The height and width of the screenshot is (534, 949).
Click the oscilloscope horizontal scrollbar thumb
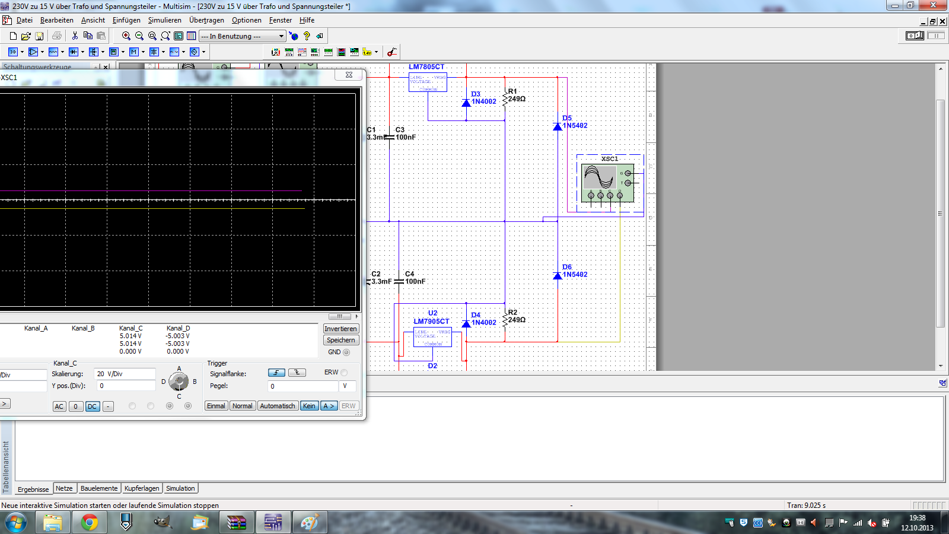[340, 316]
